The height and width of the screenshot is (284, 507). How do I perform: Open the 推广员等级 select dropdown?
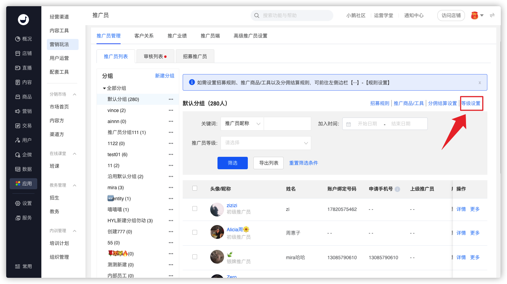(266, 143)
